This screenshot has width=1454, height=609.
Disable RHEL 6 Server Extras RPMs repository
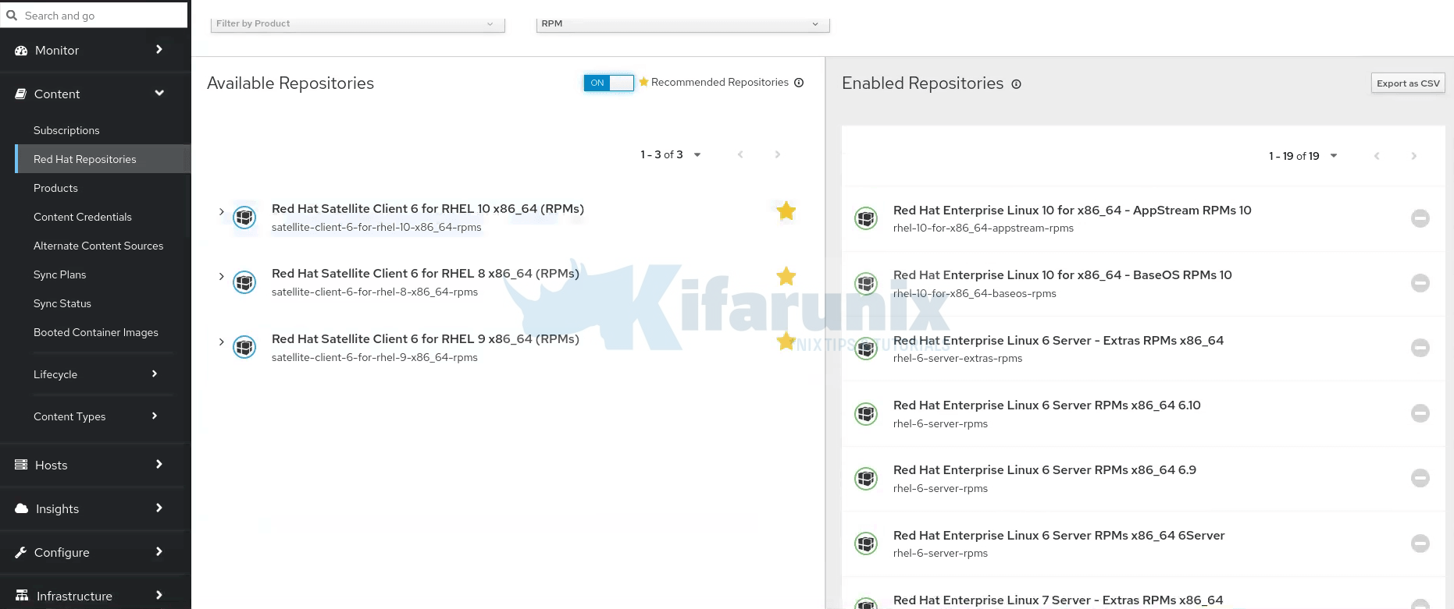(x=1420, y=348)
